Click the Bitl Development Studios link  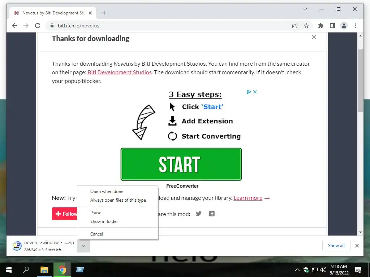point(119,72)
